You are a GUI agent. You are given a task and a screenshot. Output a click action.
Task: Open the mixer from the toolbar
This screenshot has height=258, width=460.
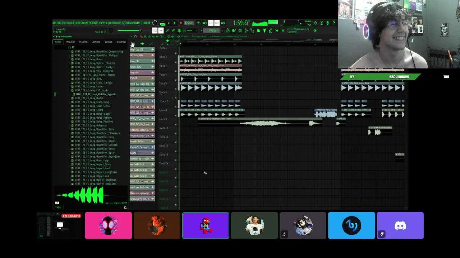(246, 30)
